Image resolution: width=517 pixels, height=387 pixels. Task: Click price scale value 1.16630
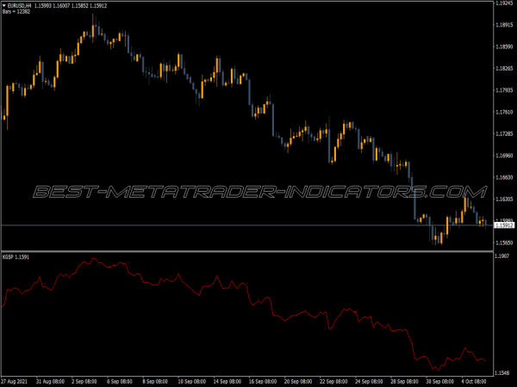pos(504,177)
